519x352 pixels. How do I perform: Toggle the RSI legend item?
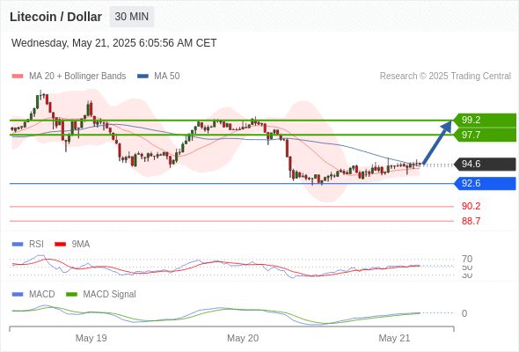(x=28, y=245)
